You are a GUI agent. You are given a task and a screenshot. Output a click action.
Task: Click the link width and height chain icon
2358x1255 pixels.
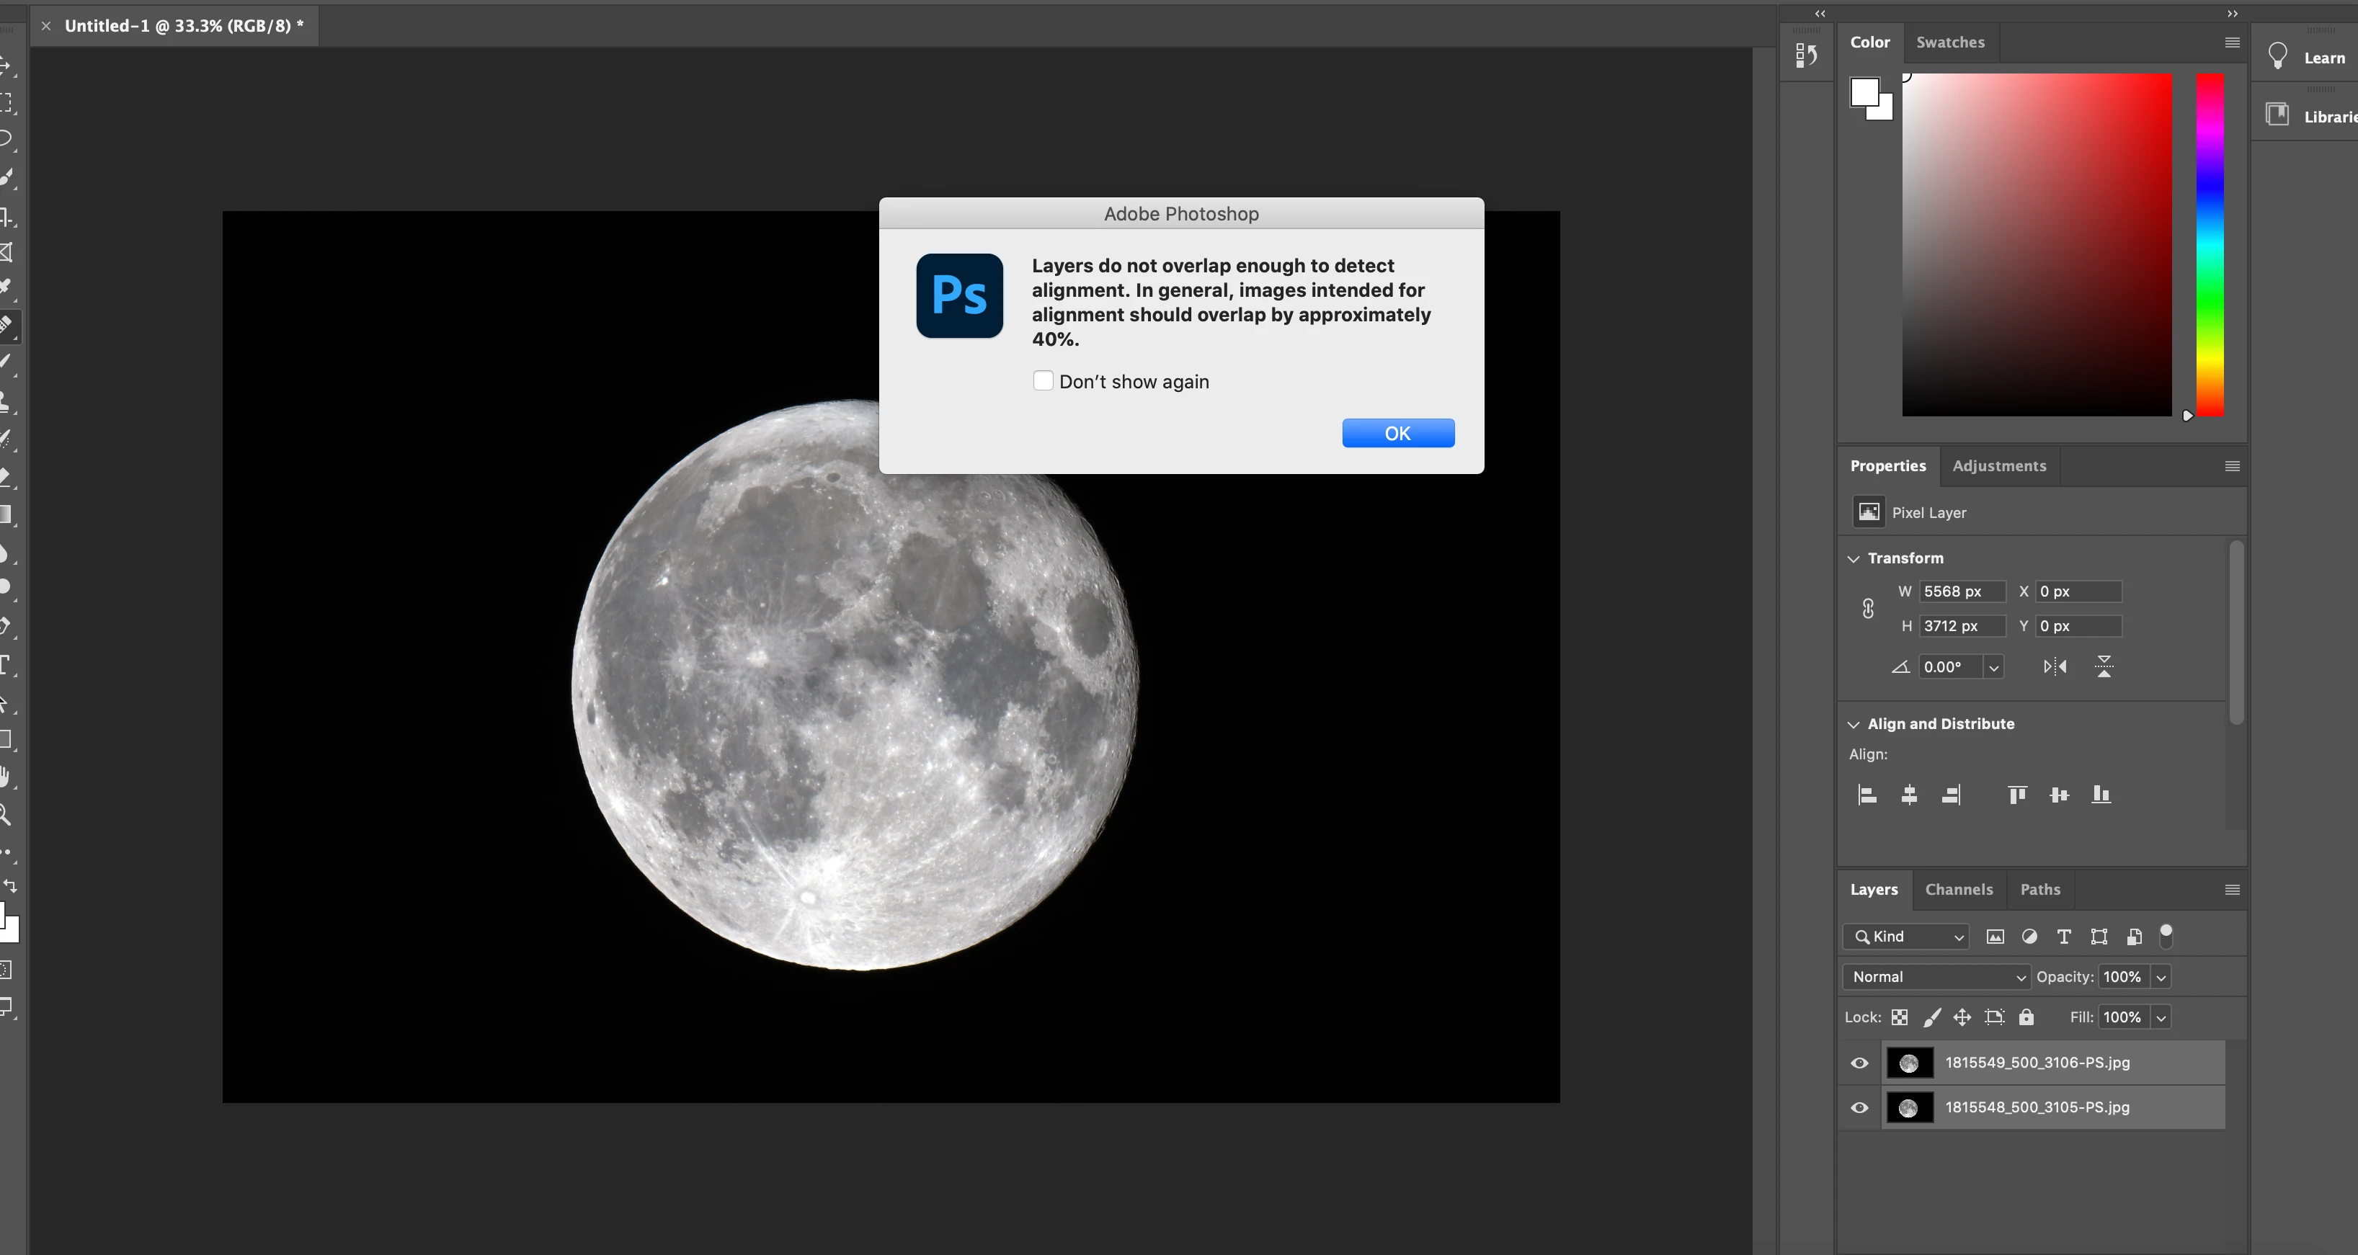(1868, 609)
